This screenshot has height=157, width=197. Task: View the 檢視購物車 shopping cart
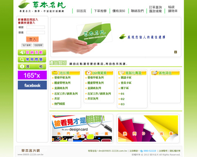[173, 9]
